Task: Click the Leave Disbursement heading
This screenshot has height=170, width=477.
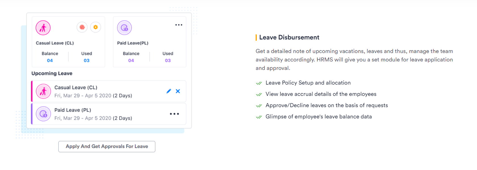Action: [x=289, y=37]
